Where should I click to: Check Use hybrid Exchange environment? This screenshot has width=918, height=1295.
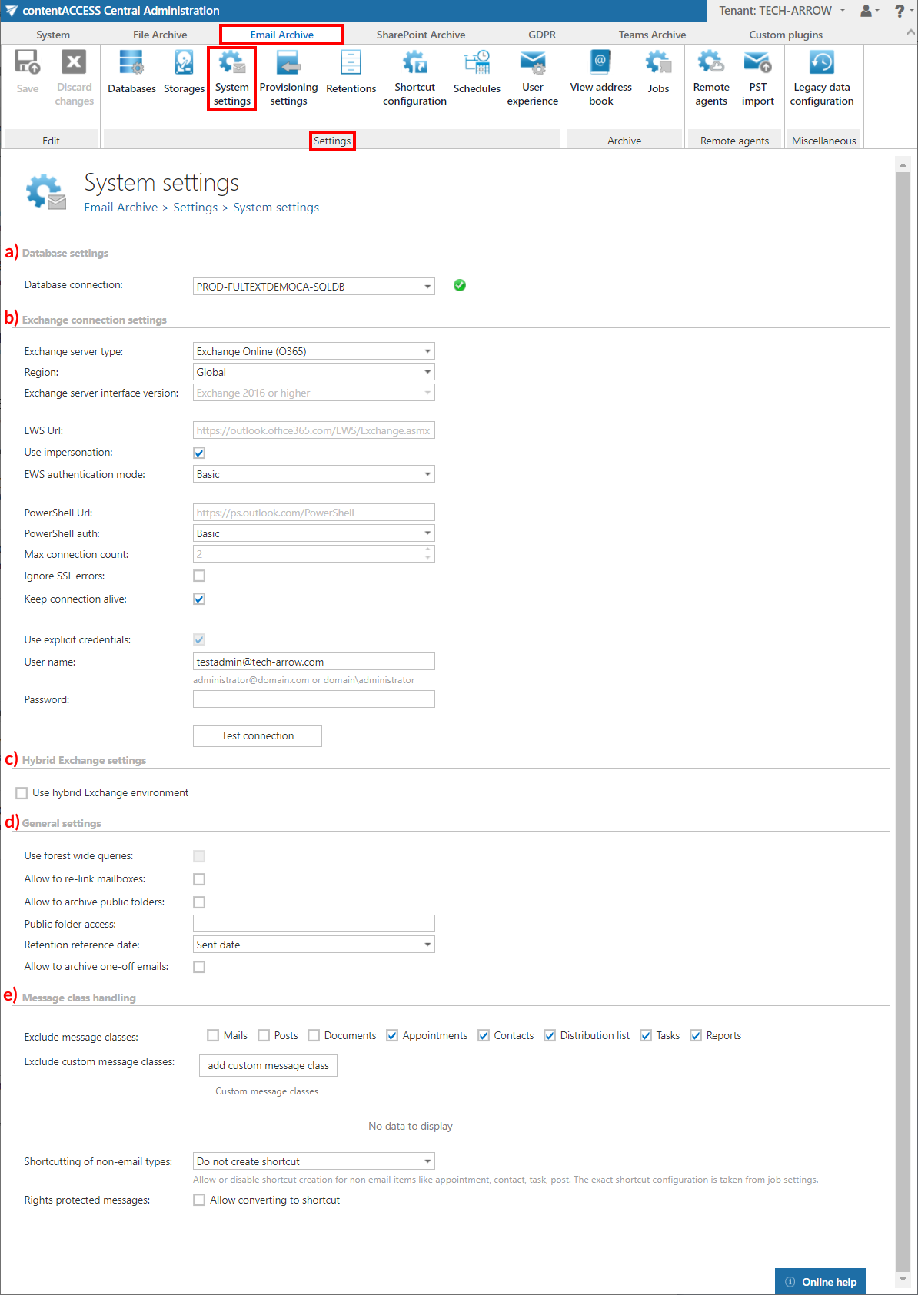click(22, 793)
